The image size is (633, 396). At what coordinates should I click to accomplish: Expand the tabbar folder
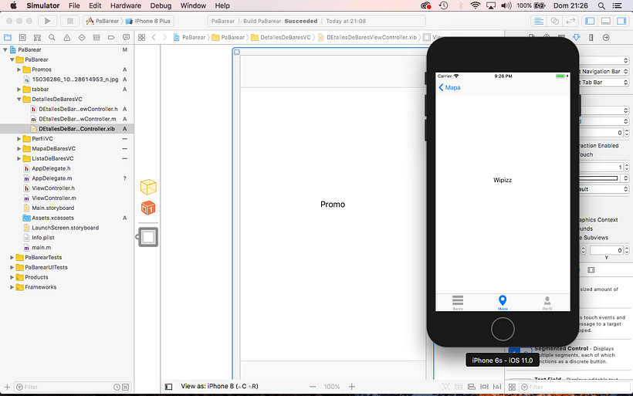coord(19,90)
